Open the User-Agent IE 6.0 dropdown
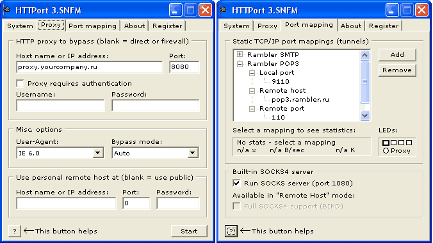This screenshot has height=243, width=433. point(98,153)
